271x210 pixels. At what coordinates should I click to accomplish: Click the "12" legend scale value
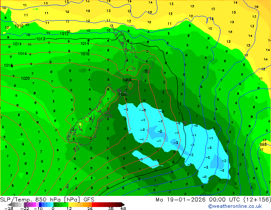[x=69, y=208]
